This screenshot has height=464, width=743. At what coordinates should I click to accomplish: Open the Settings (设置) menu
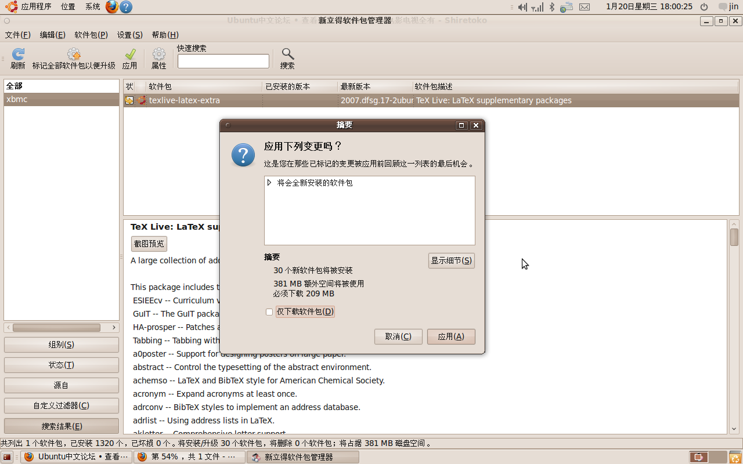[x=129, y=35]
